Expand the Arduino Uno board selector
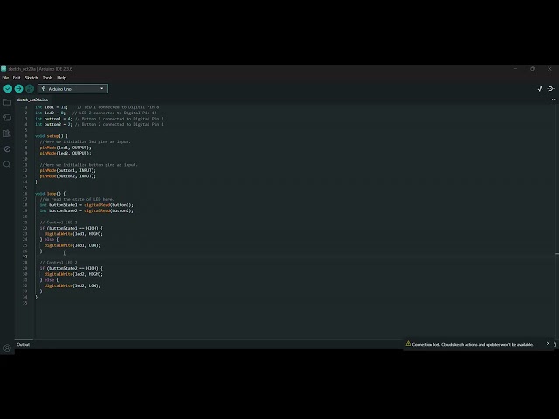Screen dimensions: 559x419 (72, 89)
